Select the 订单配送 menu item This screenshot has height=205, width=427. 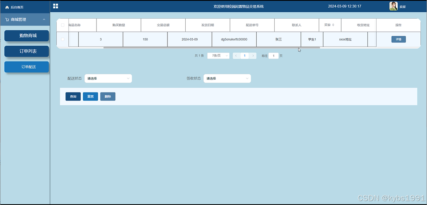27,67
